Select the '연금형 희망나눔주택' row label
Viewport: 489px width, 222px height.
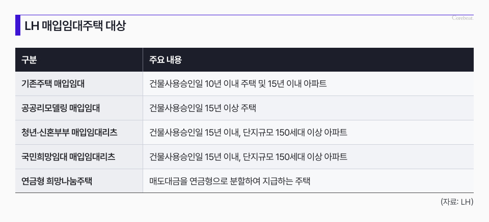[x=57, y=181]
